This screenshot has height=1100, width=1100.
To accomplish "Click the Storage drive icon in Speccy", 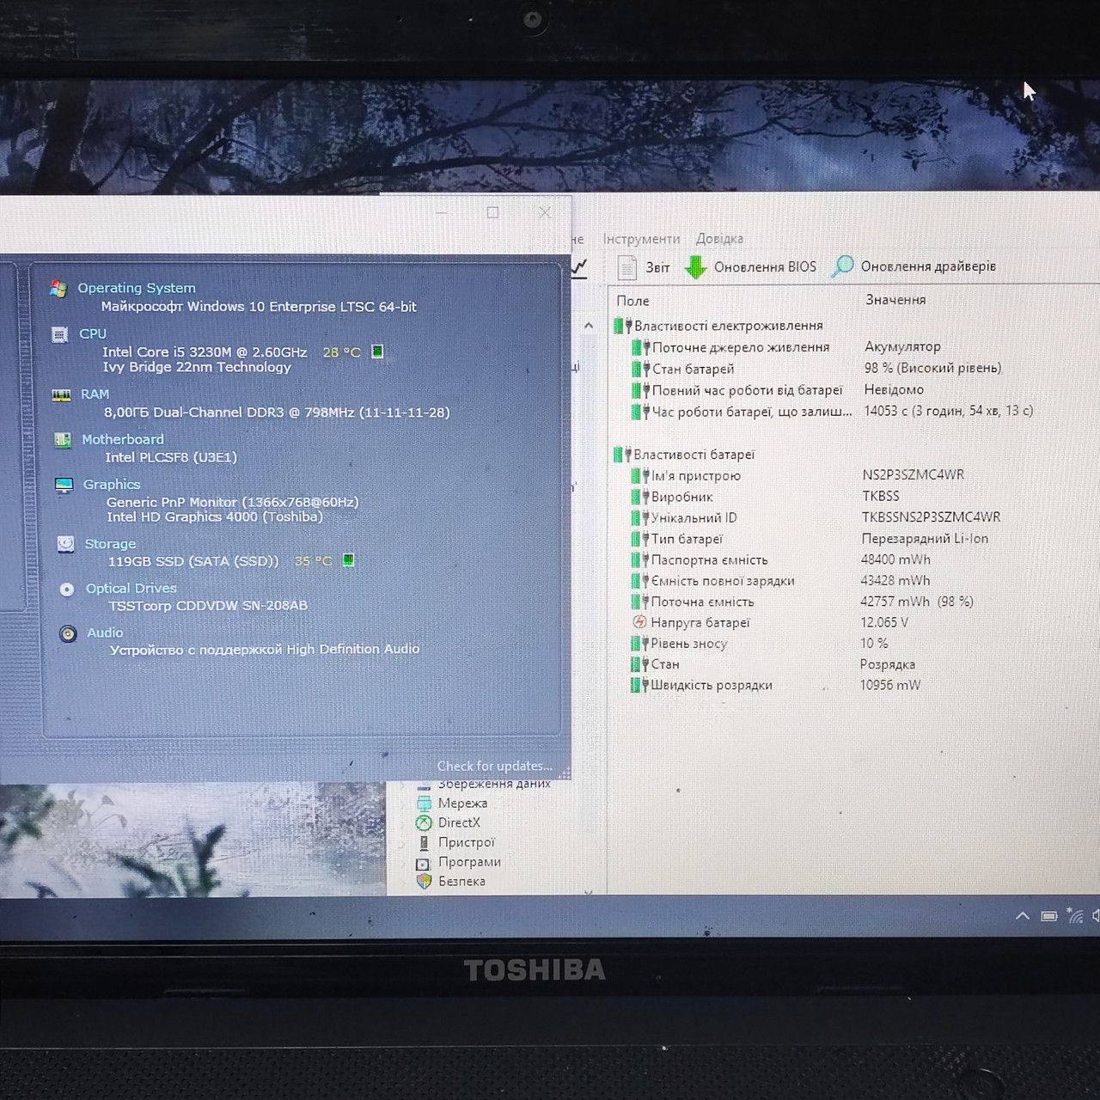I will coord(65,544).
